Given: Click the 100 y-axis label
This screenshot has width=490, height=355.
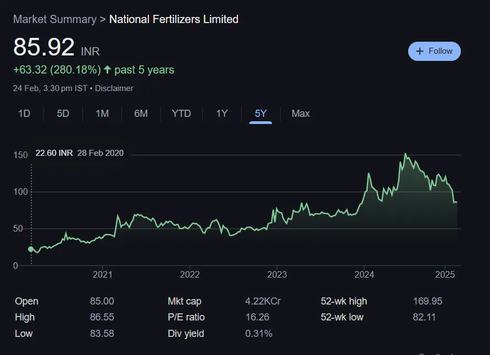Looking at the screenshot, I should [x=21, y=192].
